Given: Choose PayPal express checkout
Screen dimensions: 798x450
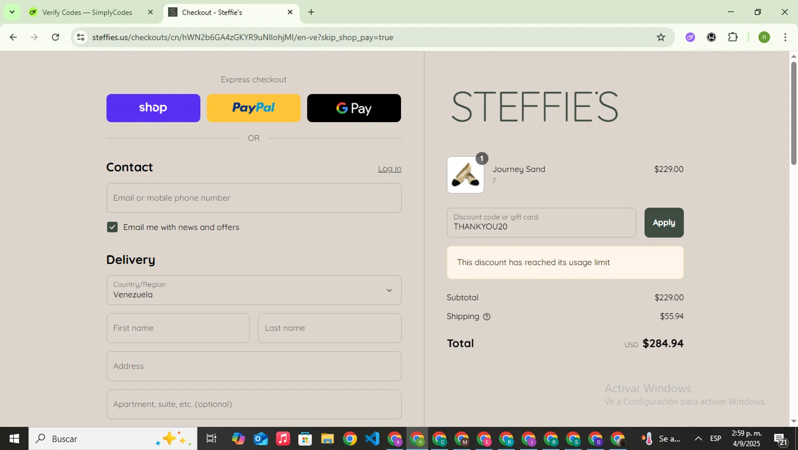Looking at the screenshot, I should (x=254, y=108).
